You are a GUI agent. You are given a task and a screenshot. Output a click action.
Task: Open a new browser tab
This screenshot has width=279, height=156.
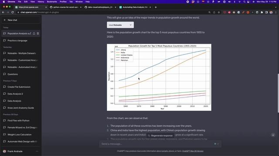click(156, 7)
